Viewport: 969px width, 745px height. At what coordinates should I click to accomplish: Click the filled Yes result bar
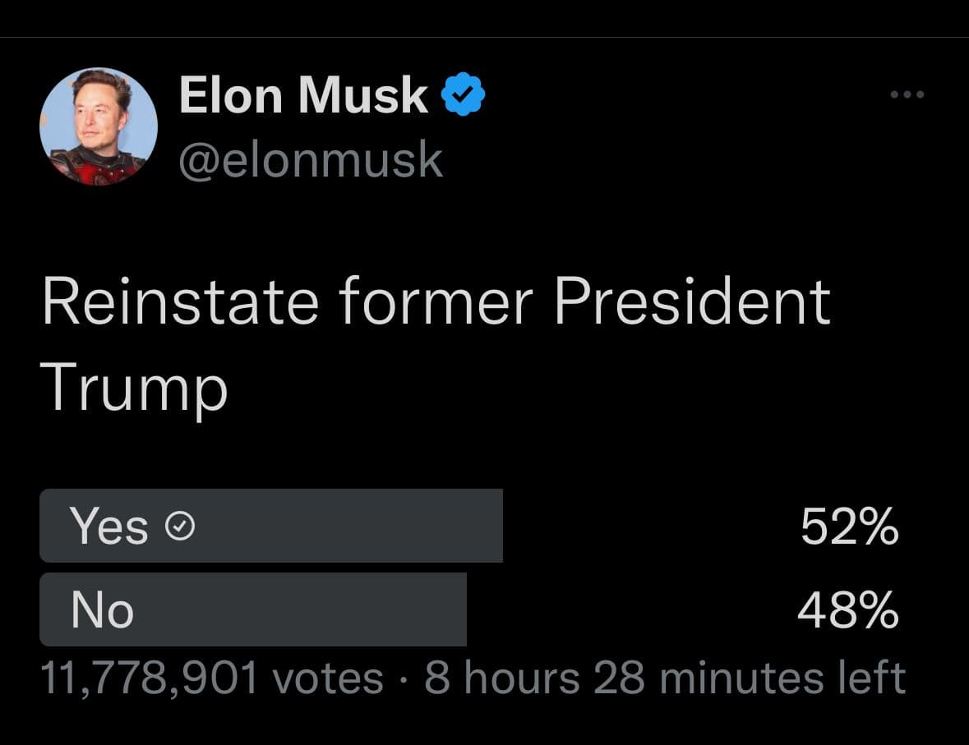pyautogui.click(x=271, y=526)
